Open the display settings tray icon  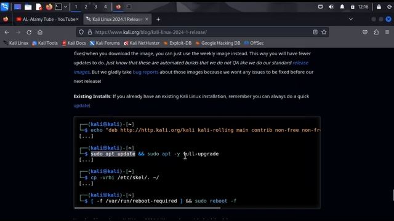pos(320,7)
